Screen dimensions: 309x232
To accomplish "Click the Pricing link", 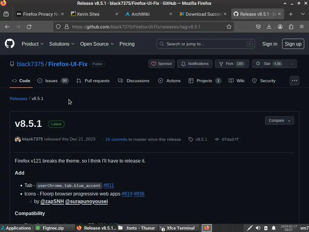I will (127, 44).
